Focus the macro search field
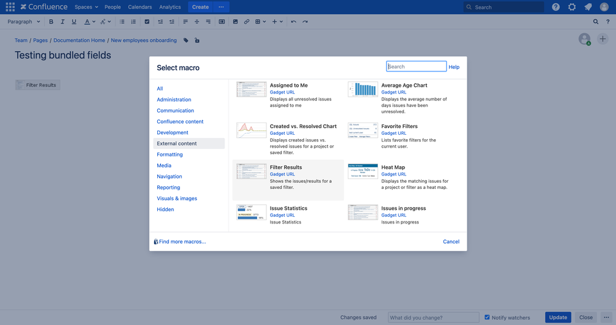 (416, 66)
